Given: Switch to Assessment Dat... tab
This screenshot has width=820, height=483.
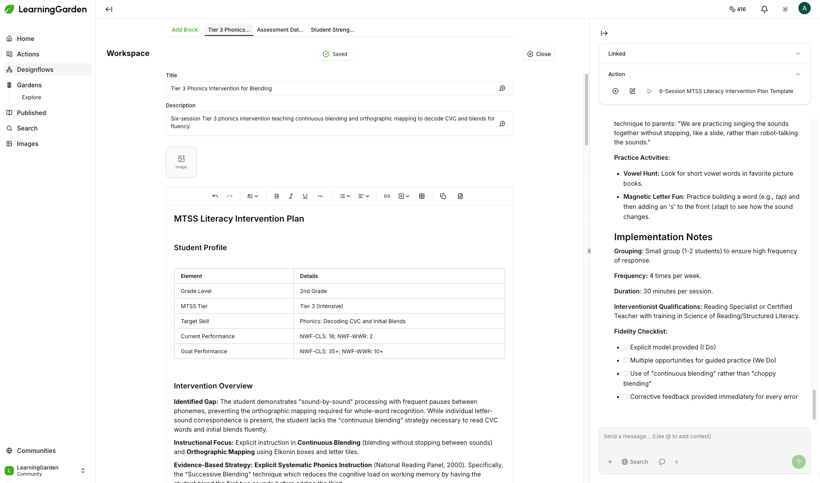Looking at the screenshot, I should 280,30.
